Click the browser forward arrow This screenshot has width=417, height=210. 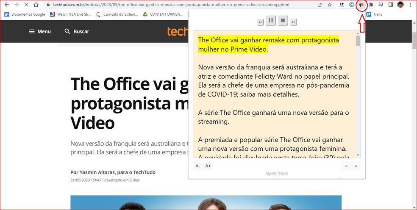(17, 5)
